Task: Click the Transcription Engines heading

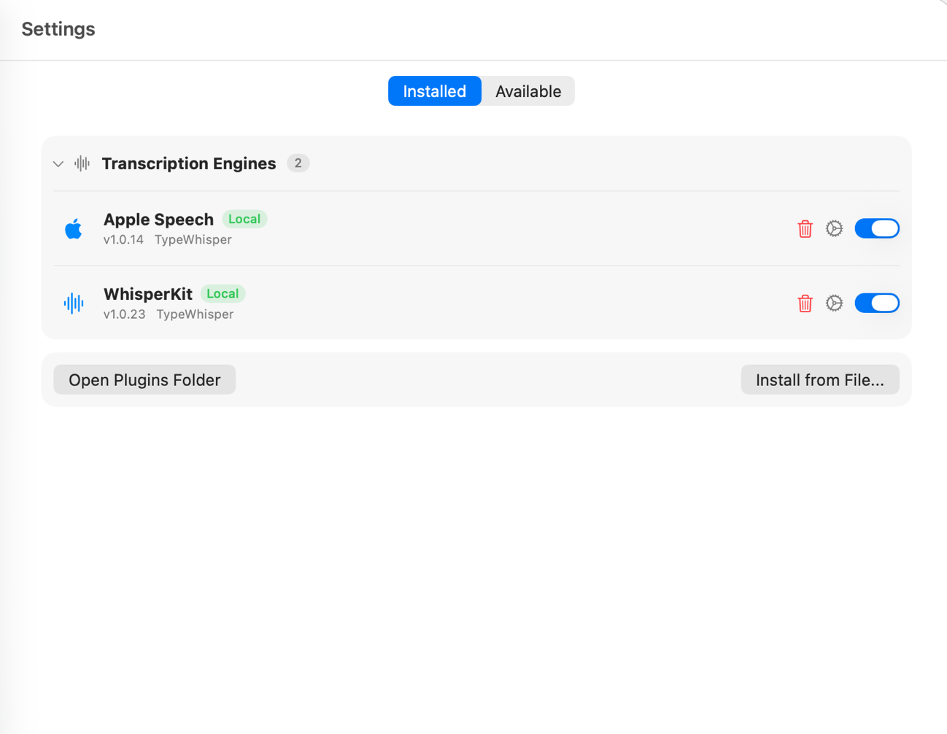Action: tap(189, 163)
